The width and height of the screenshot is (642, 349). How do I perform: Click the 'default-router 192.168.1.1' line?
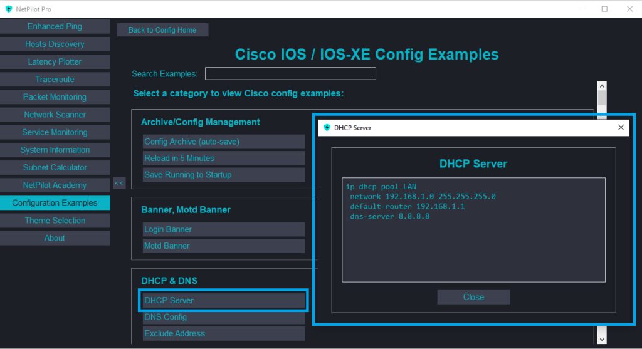407,207
